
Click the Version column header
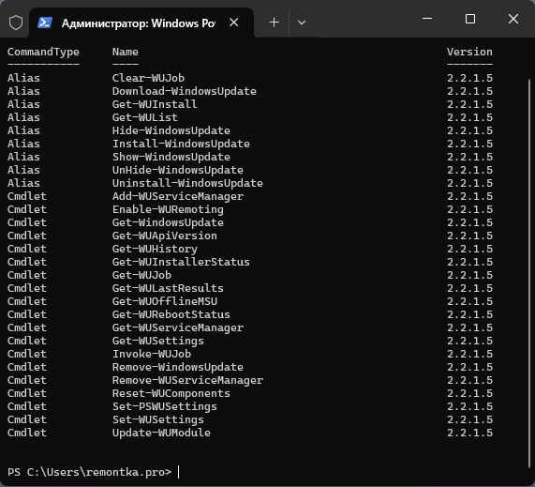(469, 52)
